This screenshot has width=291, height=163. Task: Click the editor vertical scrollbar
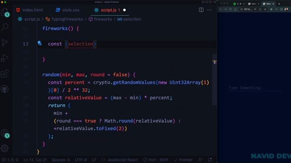tap(215, 80)
